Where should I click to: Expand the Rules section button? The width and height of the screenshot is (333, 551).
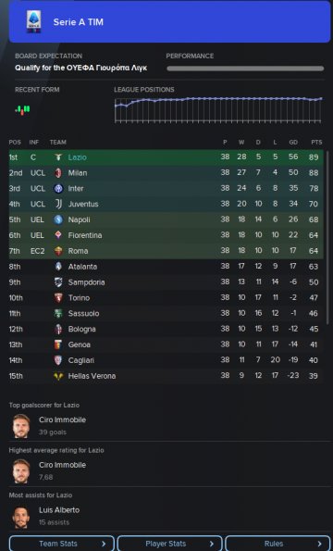(277, 544)
